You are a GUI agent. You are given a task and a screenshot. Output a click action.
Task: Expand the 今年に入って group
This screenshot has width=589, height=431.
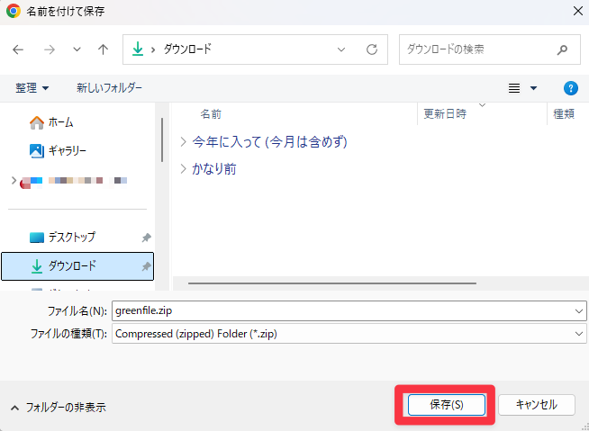(x=184, y=142)
